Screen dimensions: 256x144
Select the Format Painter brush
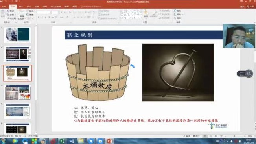click(x=8, y=18)
